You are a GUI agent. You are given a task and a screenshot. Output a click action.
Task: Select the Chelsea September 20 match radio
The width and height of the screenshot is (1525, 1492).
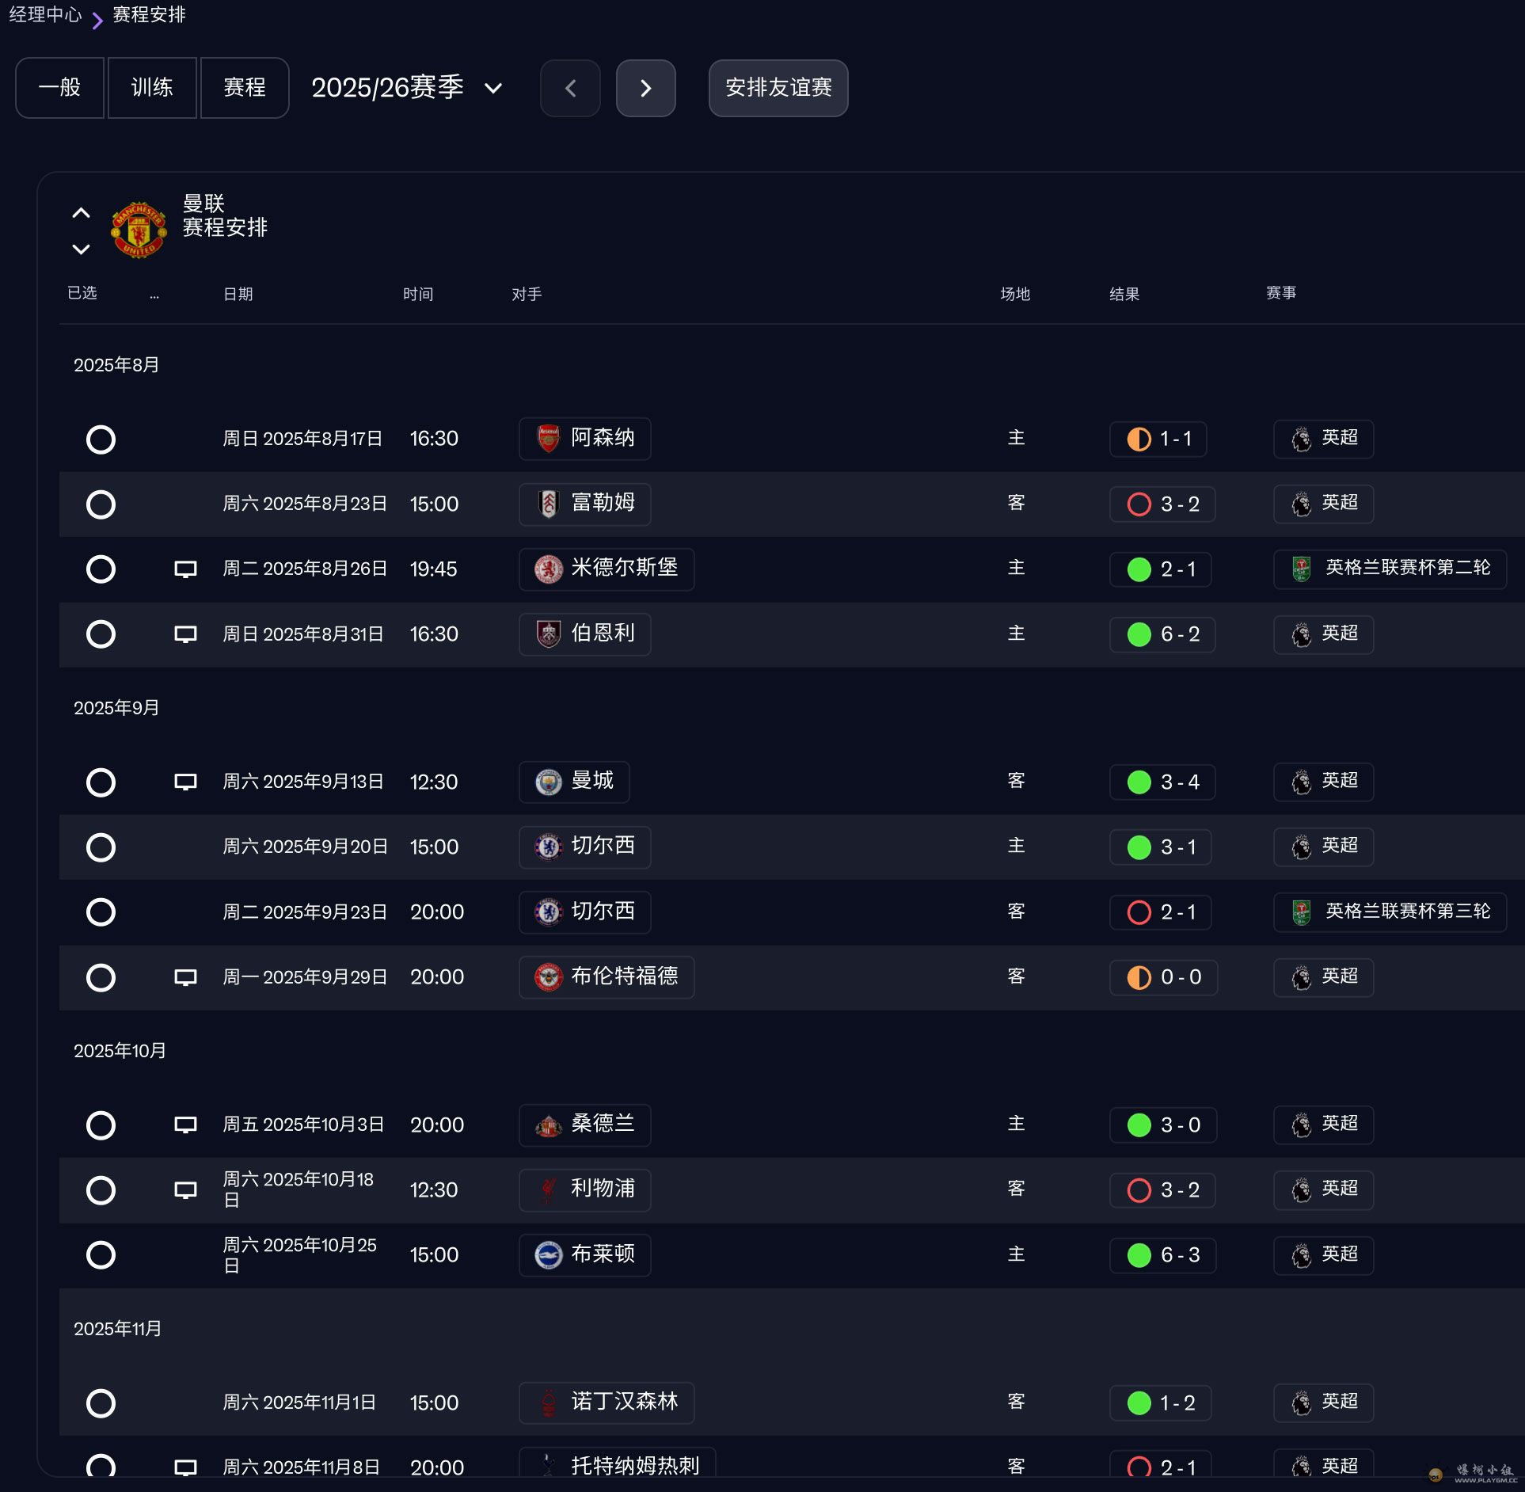101,847
